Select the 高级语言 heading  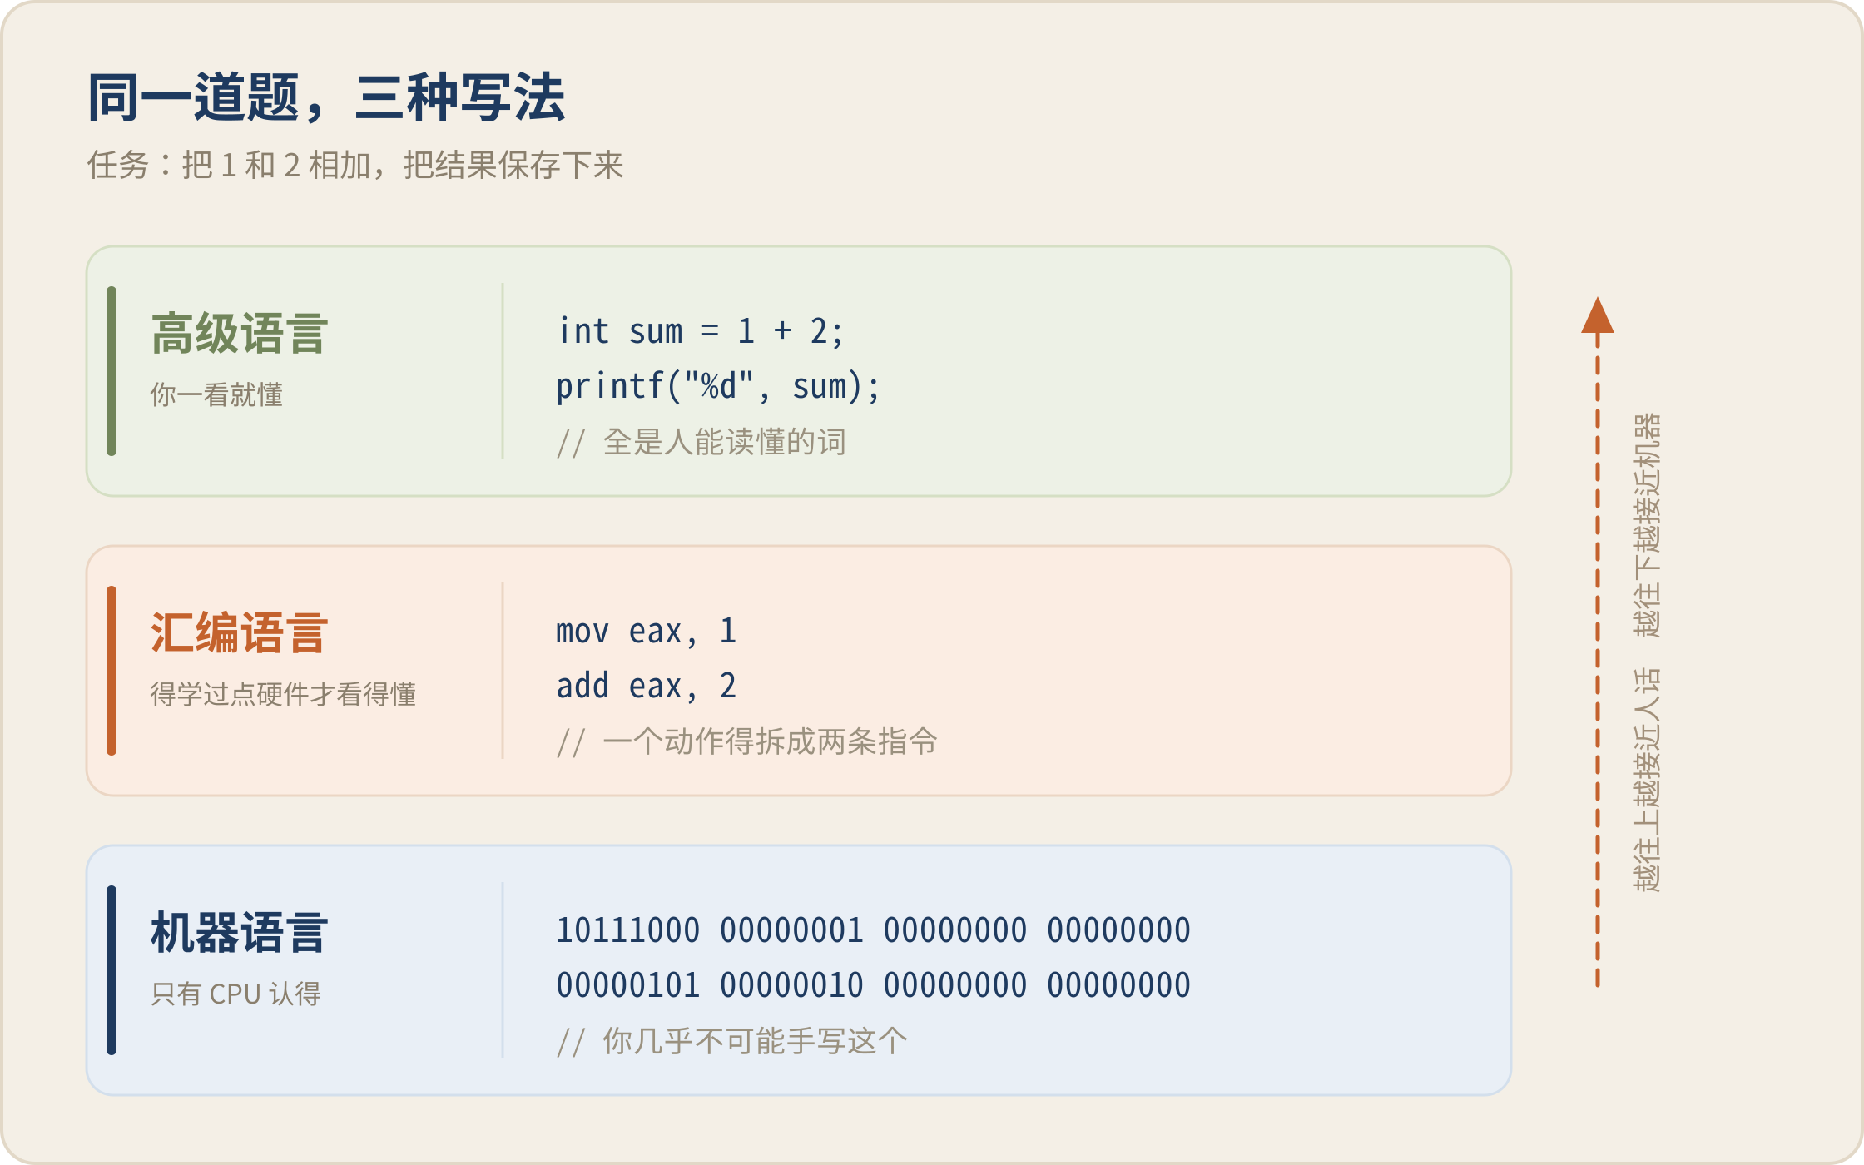coord(240,335)
